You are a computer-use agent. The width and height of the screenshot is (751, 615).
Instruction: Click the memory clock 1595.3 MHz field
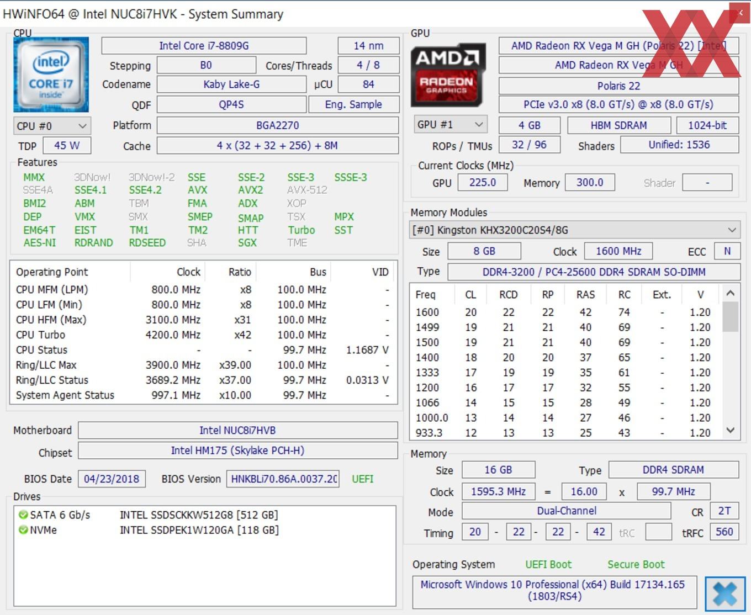coord(498,491)
